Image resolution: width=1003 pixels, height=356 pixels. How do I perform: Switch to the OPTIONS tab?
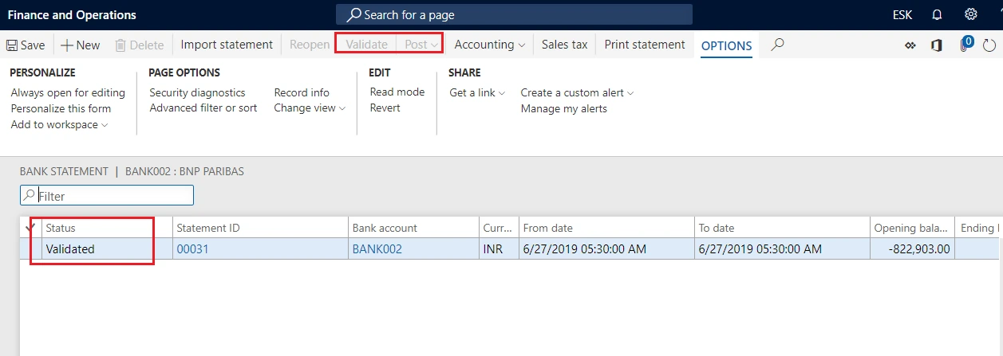point(726,46)
